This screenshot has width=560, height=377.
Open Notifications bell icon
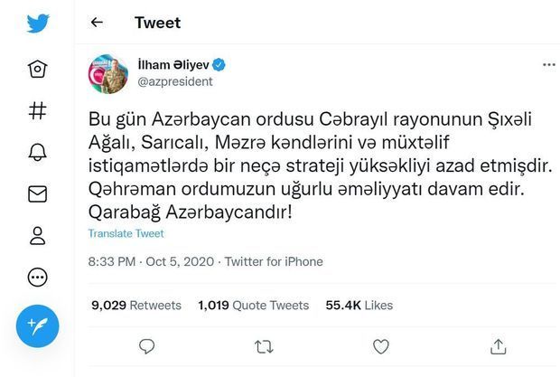coord(37,152)
